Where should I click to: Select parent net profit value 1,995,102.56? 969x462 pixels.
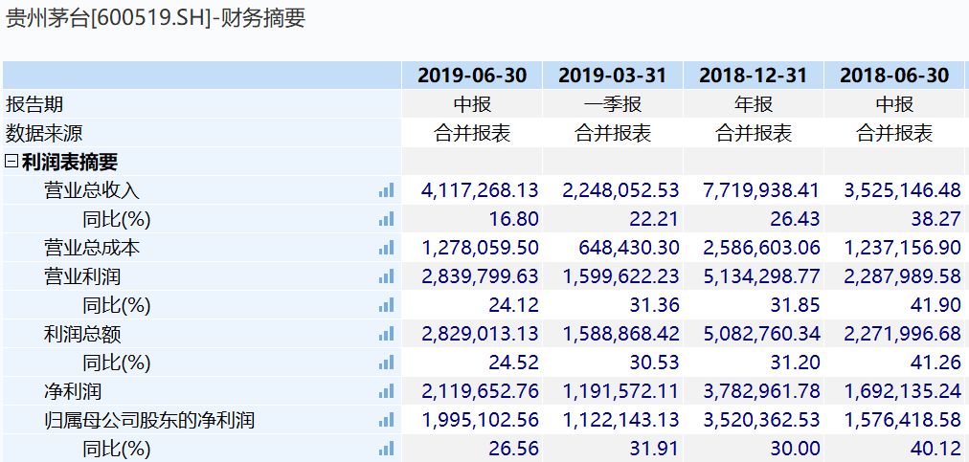pyautogui.click(x=480, y=420)
